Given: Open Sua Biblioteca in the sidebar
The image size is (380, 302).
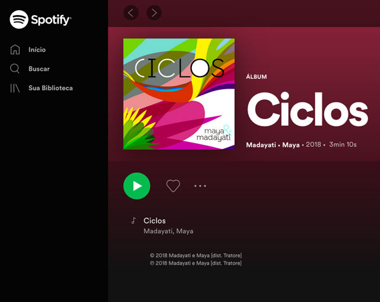Looking at the screenshot, I should tap(51, 88).
